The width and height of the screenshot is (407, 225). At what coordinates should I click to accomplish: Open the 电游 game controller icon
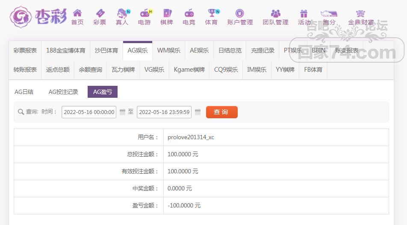point(145,14)
